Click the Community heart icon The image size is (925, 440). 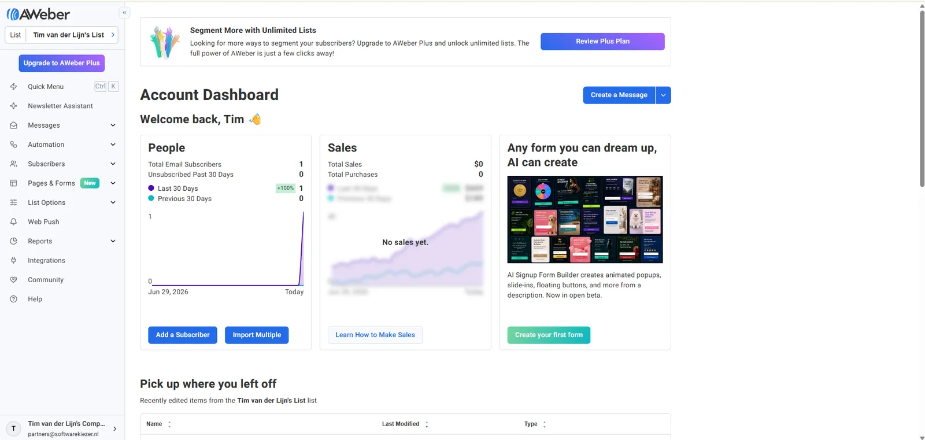click(x=13, y=280)
